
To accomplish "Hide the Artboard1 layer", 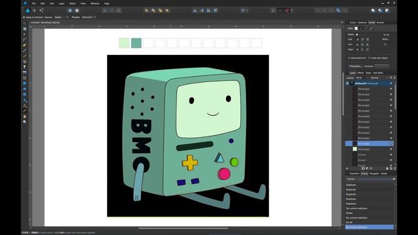I will click(x=391, y=84).
